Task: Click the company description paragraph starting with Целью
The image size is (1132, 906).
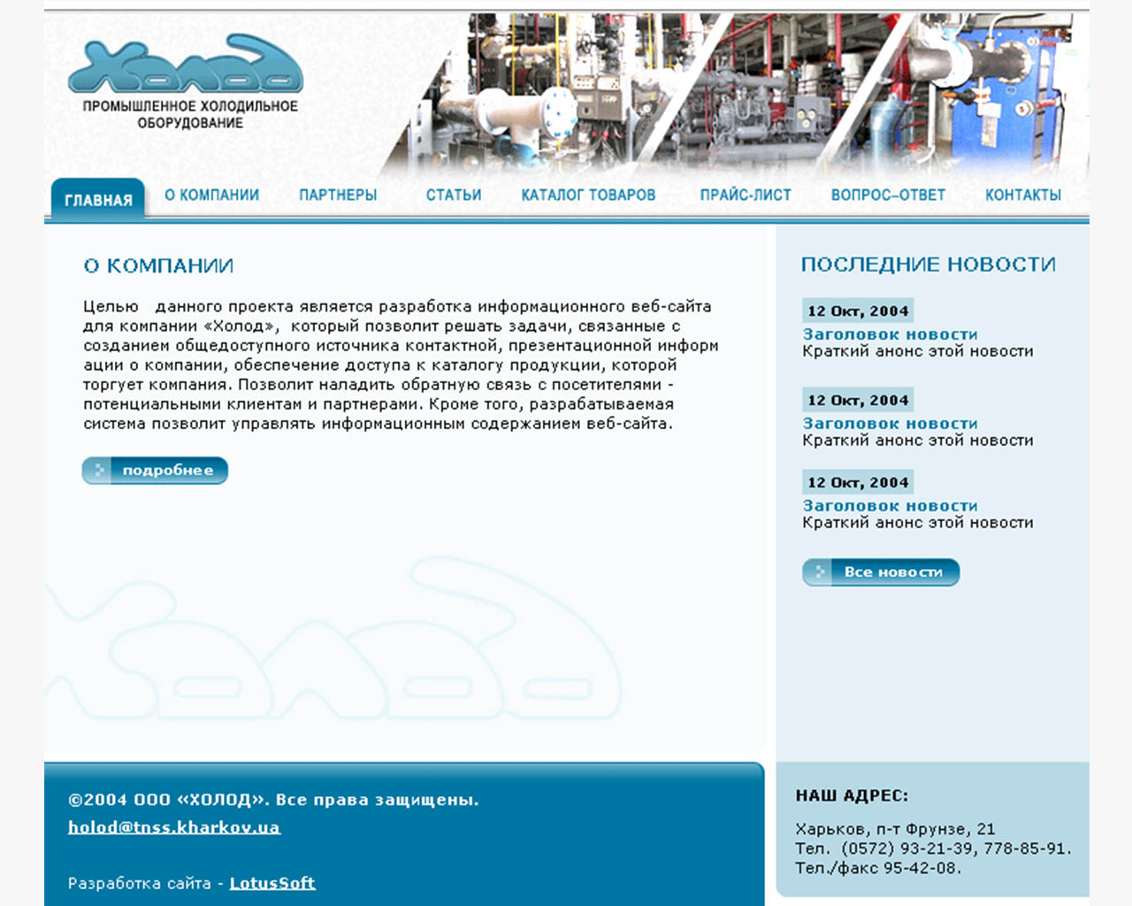Action: click(401, 365)
